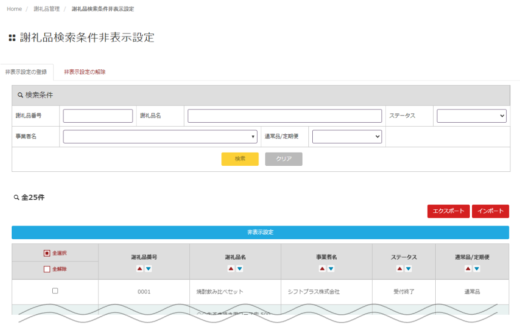
Task: Click the red エクスポート button
Action: tap(448, 211)
